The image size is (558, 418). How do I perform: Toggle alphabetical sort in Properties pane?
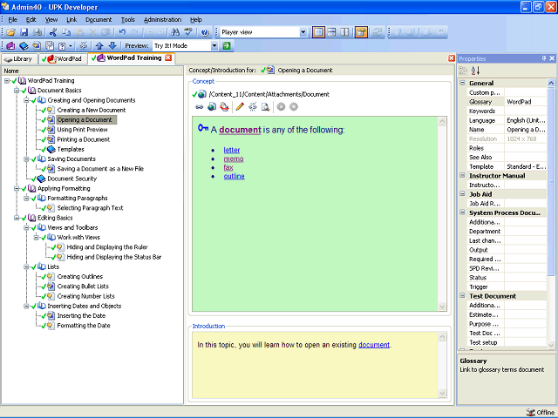475,71
